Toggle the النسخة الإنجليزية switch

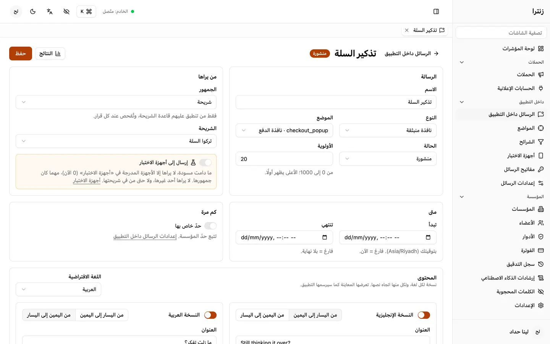click(x=424, y=315)
